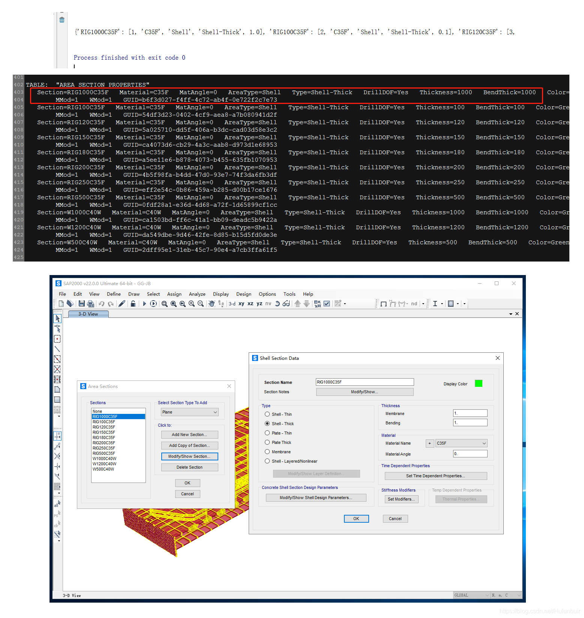Click Add Copy of Section button

[189, 445]
